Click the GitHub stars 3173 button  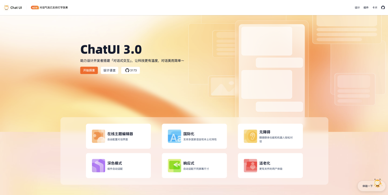(x=131, y=70)
